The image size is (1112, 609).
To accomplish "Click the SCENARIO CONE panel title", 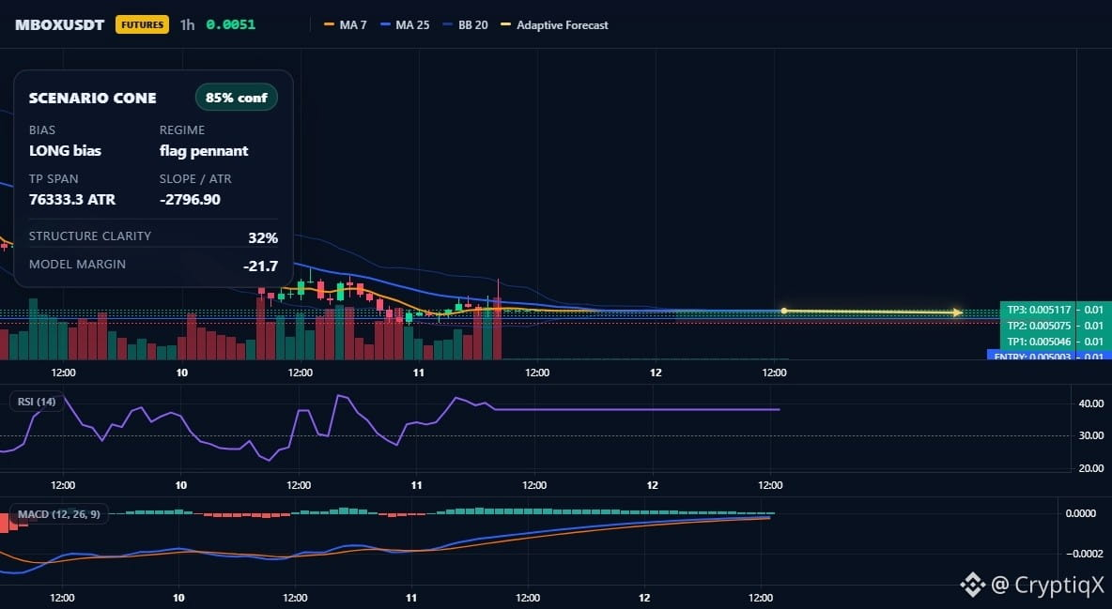I will click(x=92, y=99).
